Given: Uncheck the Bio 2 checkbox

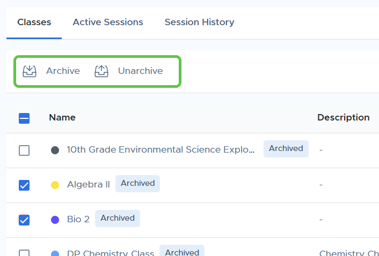Looking at the screenshot, I should 24,220.
